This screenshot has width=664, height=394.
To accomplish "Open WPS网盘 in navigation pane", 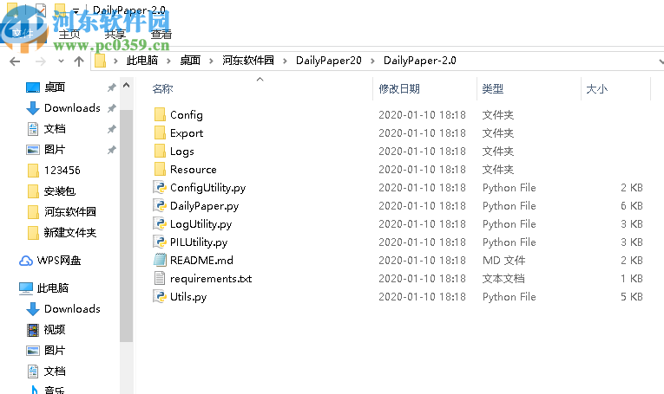I will click(50, 261).
